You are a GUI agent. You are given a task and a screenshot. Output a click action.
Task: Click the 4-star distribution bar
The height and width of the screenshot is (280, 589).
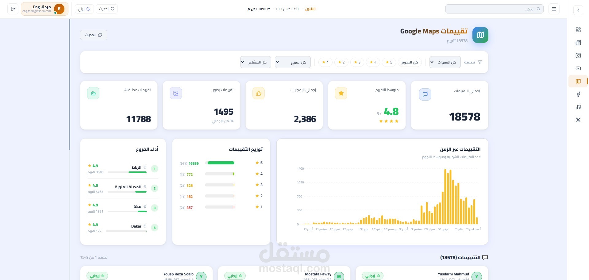(x=220, y=174)
